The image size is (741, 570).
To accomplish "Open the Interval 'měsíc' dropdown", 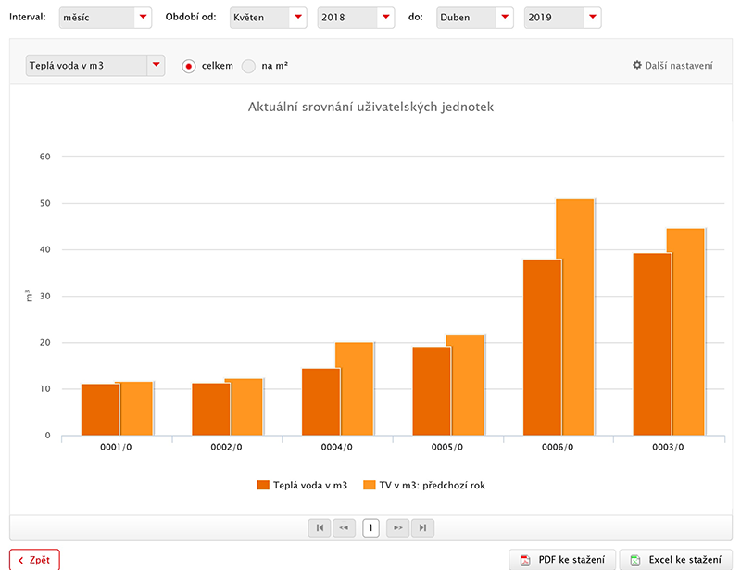I will 105,18.
